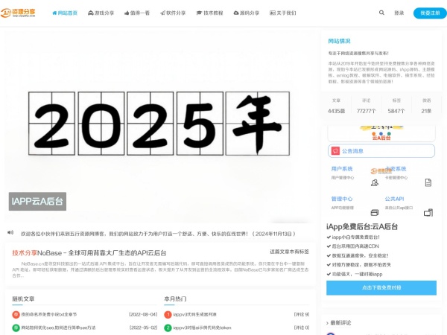Image resolution: width=447 pixels, height=335 pixels.
Task: Open the 软件分享 menu item
Action: (x=173, y=13)
